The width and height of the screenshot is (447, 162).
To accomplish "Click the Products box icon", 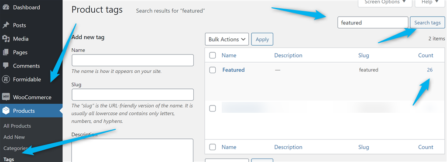I will (x=6, y=111).
